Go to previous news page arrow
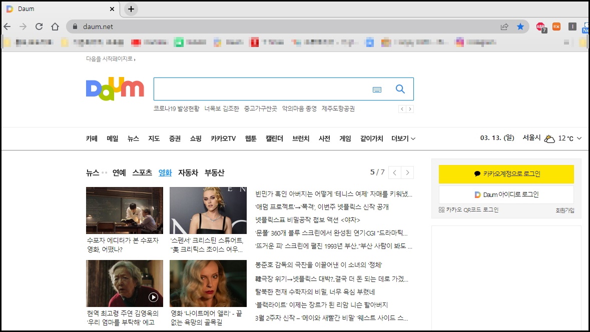The height and width of the screenshot is (332, 590). 395,172
